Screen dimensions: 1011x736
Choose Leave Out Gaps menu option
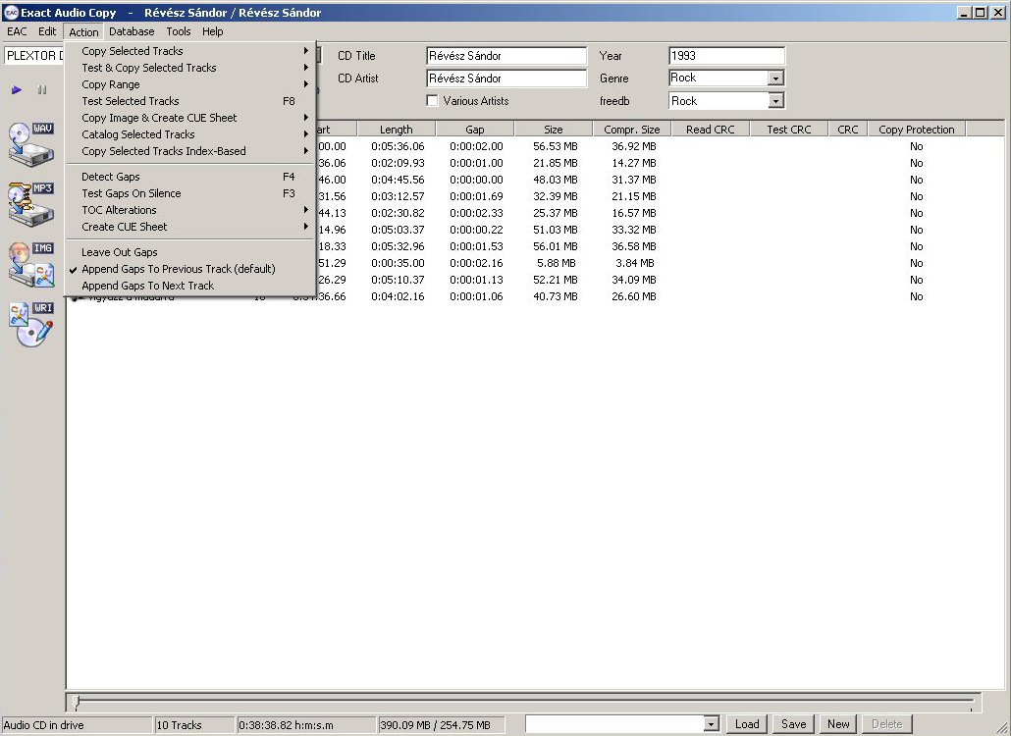click(120, 252)
